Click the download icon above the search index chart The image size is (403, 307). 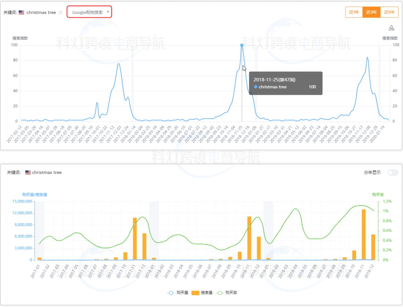pos(392,28)
